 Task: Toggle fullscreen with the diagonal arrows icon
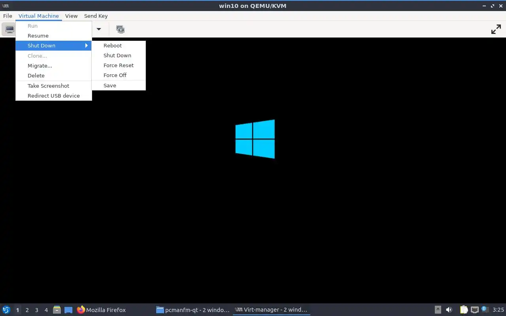[496, 29]
